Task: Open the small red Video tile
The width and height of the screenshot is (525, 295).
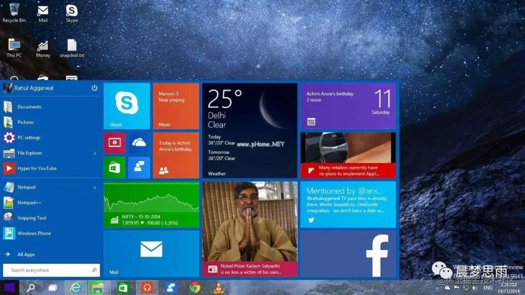Action: click(x=115, y=143)
